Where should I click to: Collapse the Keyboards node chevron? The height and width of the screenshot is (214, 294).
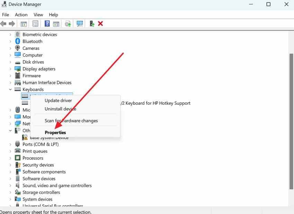point(10,90)
